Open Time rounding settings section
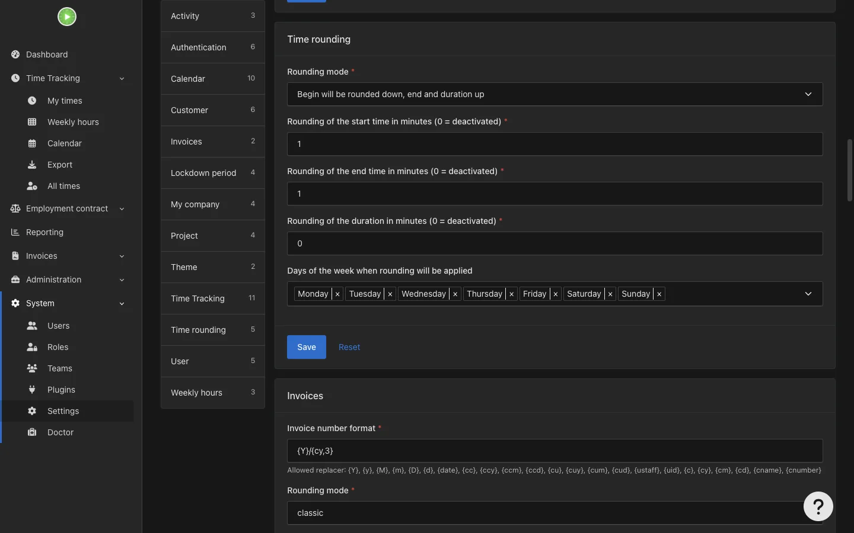 (x=213, y=330)
